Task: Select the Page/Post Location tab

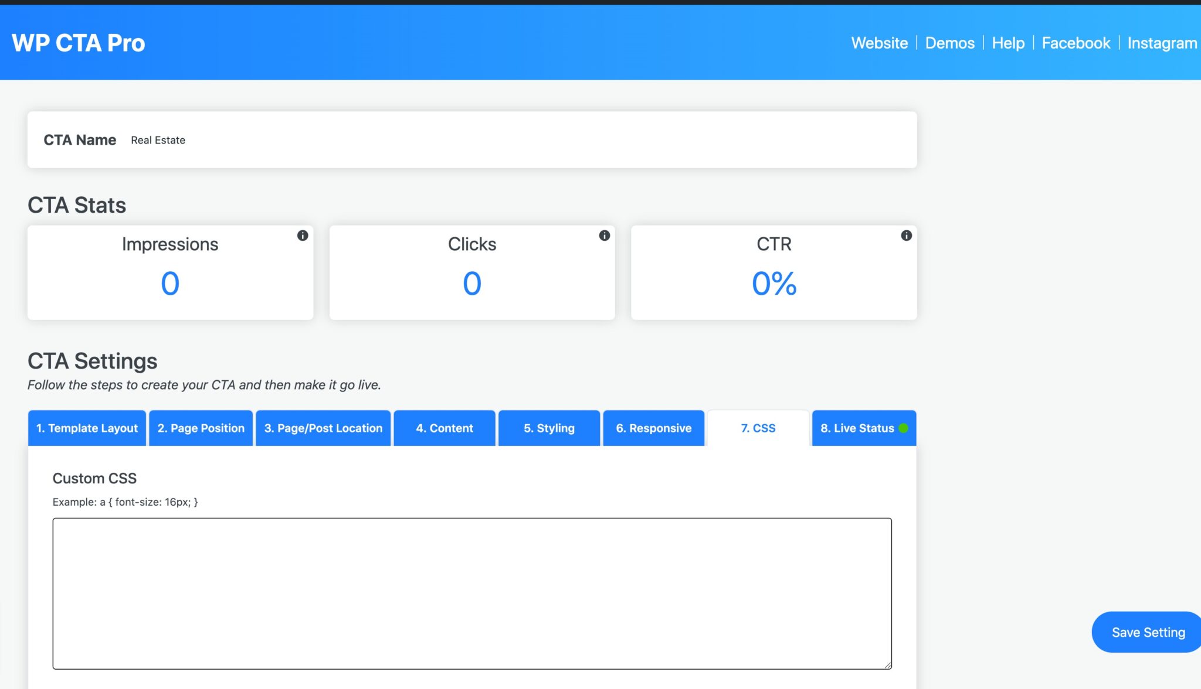Action: [323, 428]
